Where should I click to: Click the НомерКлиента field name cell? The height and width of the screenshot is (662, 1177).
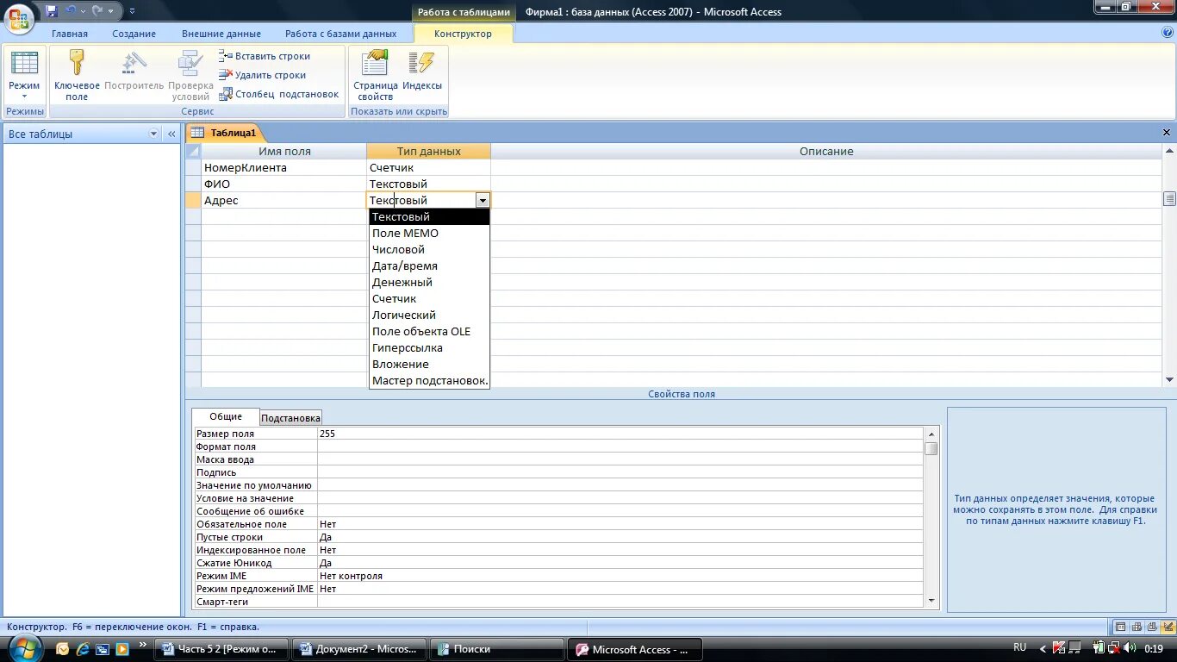click(x=284, y=167)
